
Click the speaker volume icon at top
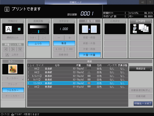(143, 2)
